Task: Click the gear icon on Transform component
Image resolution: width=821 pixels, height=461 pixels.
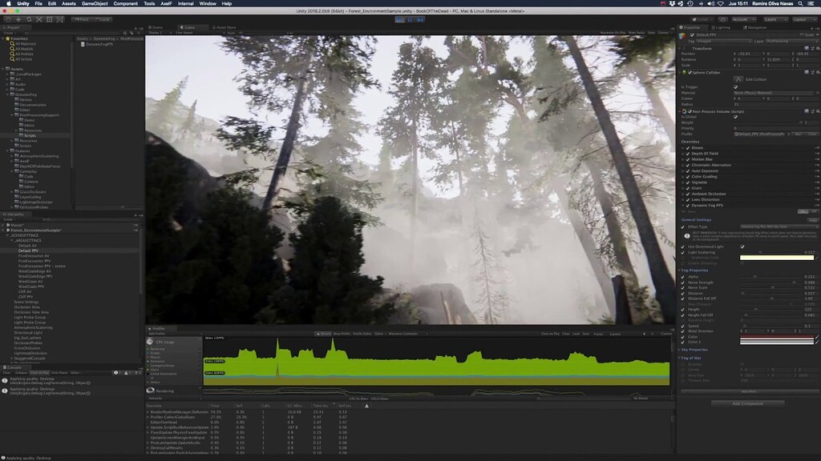Action: coord(817,49)
